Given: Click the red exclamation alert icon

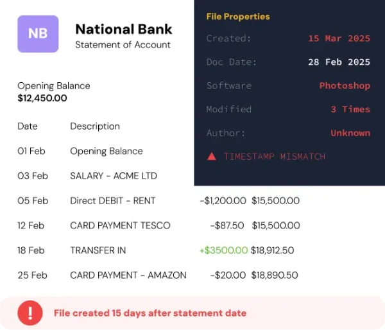Looking at the screenshot, I should point(30,313).
